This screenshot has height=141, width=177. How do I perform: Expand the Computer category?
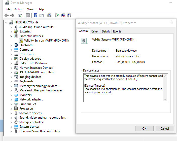(x=11, y=50)
